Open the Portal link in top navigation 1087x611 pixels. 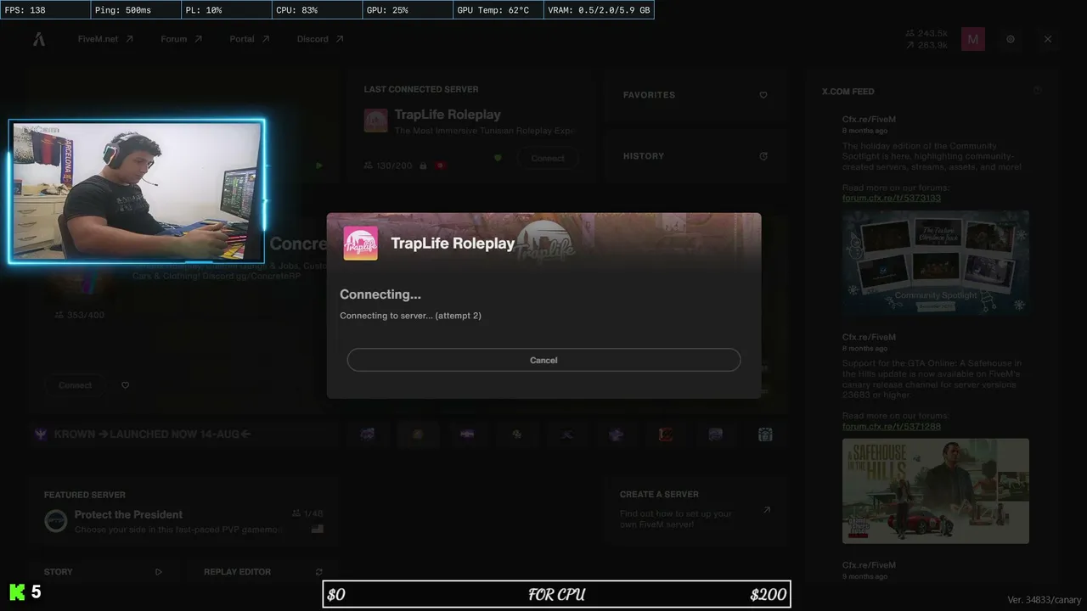coord(249,39)
